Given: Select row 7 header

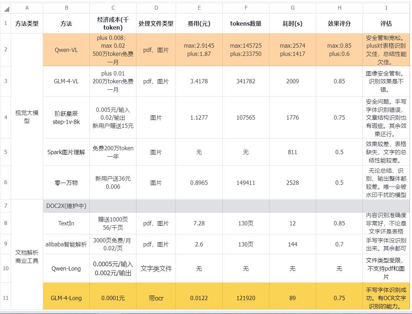Looking at the screenshot, I should [5, 206].
